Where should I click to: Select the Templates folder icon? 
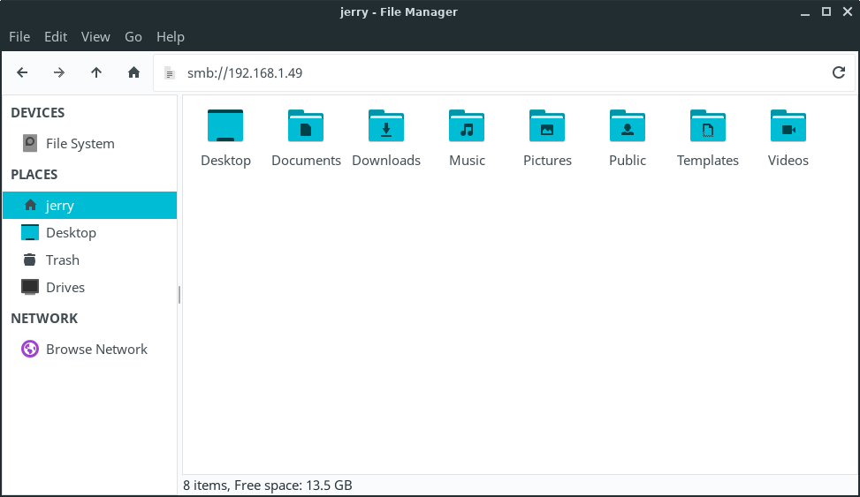(708, 127)
